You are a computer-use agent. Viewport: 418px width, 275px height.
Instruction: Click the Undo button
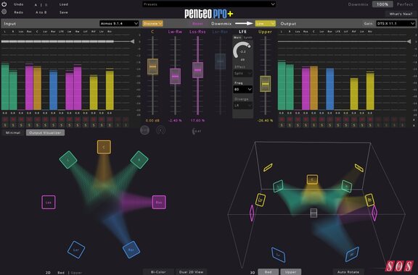18,4
